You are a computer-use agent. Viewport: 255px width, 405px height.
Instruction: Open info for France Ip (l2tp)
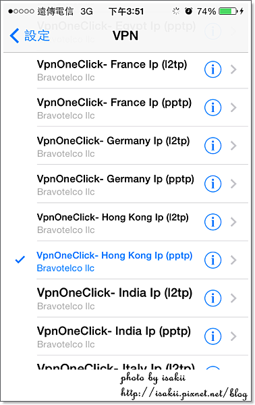pos(213,70)
